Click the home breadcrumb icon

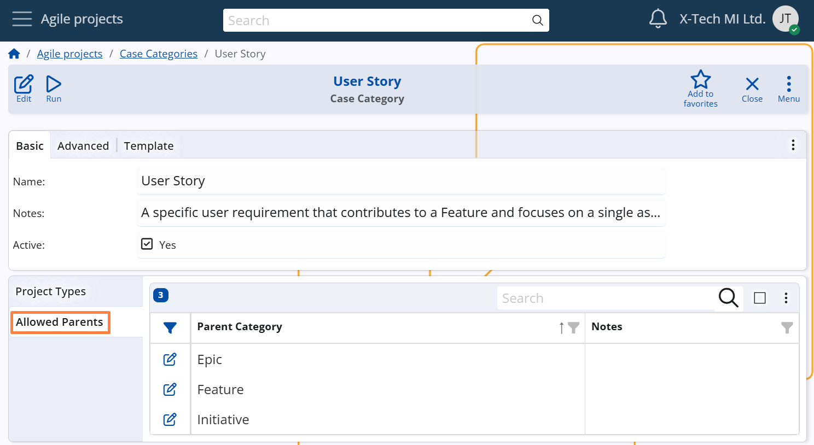tap(14, 54)
